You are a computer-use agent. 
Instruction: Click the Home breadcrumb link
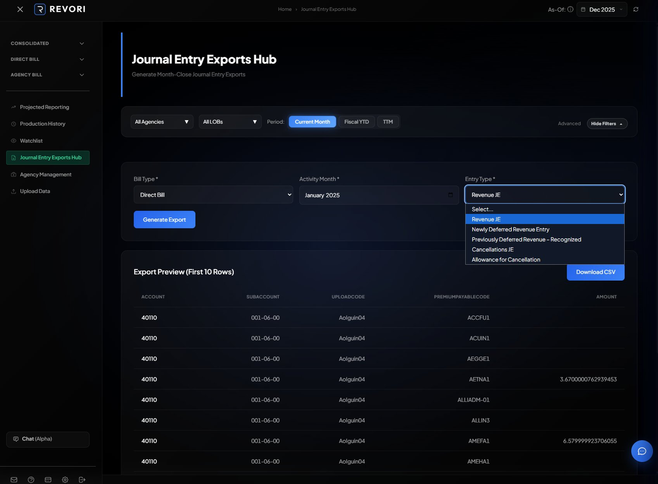click(x=285, y=9)
